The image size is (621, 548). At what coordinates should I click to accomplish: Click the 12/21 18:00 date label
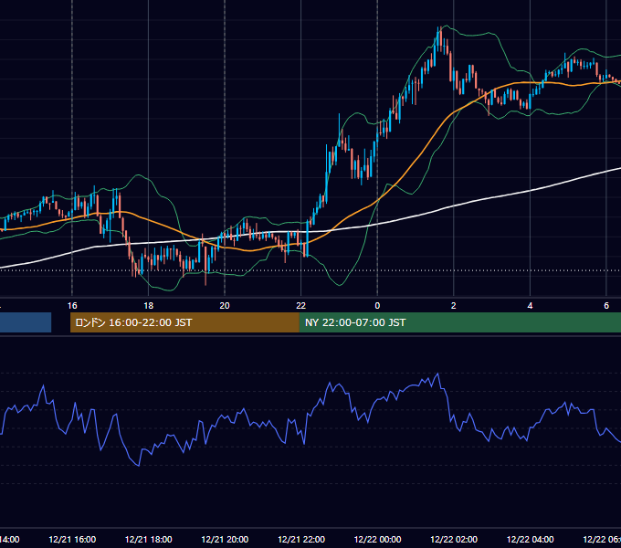click(149, 539)
